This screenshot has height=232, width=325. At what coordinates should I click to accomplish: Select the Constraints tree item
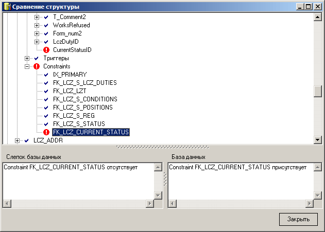(x=57, y=66)
